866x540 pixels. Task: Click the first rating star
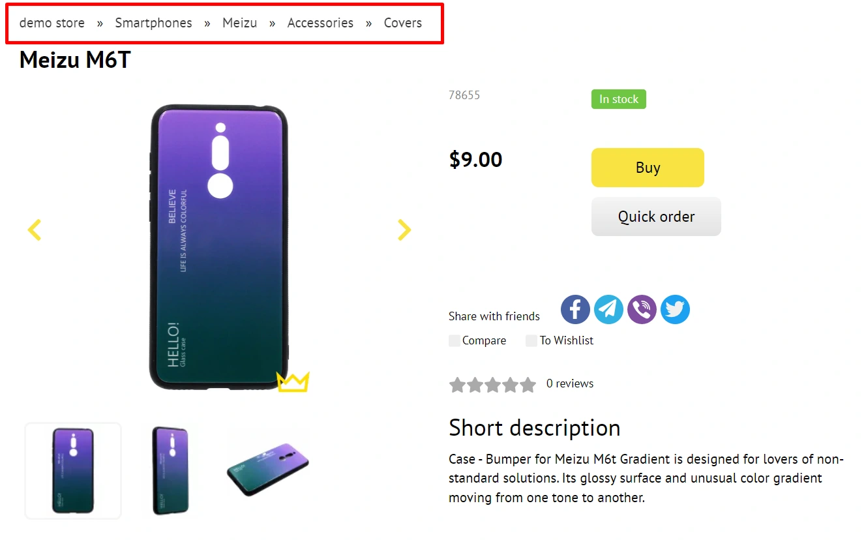457,385
